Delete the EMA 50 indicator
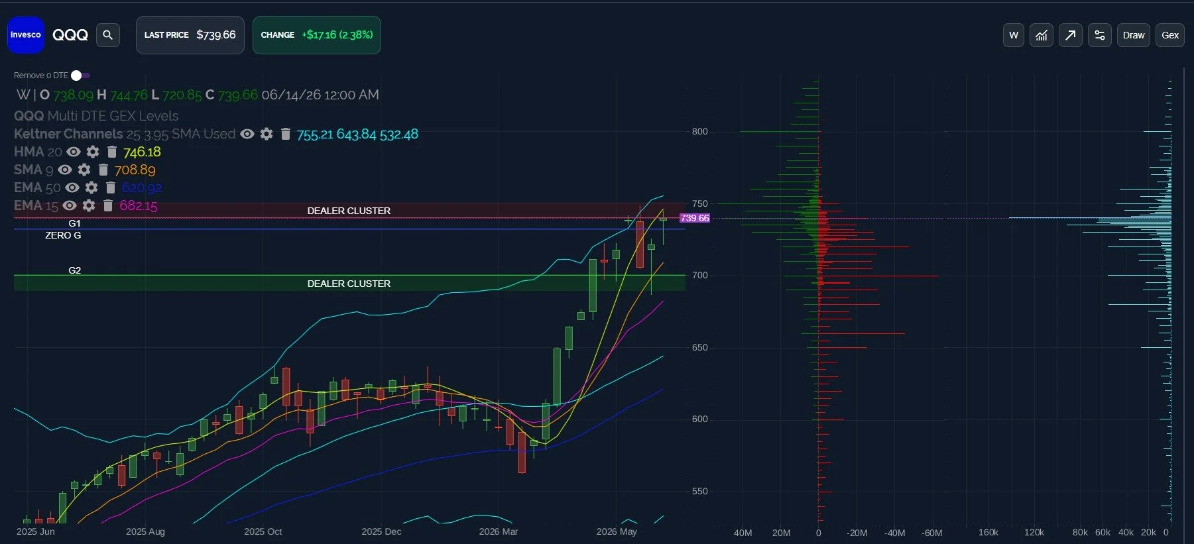The height and width of the screenshot is (544, 1194). [x=111, y=188]
